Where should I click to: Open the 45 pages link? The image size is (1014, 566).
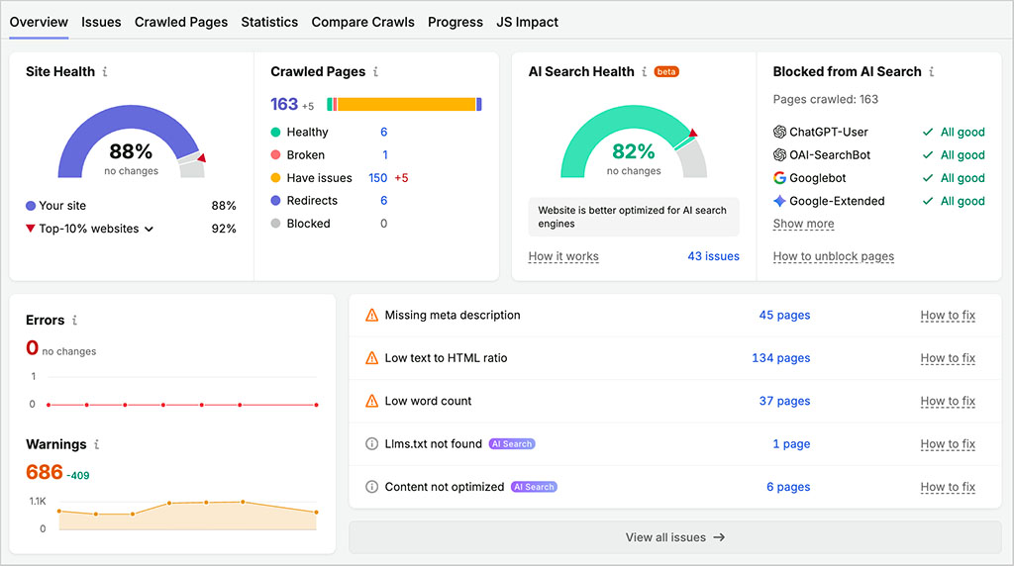tap(784, 316)
